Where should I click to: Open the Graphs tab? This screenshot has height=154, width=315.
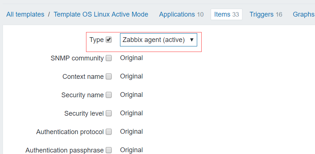coord(304,14)
